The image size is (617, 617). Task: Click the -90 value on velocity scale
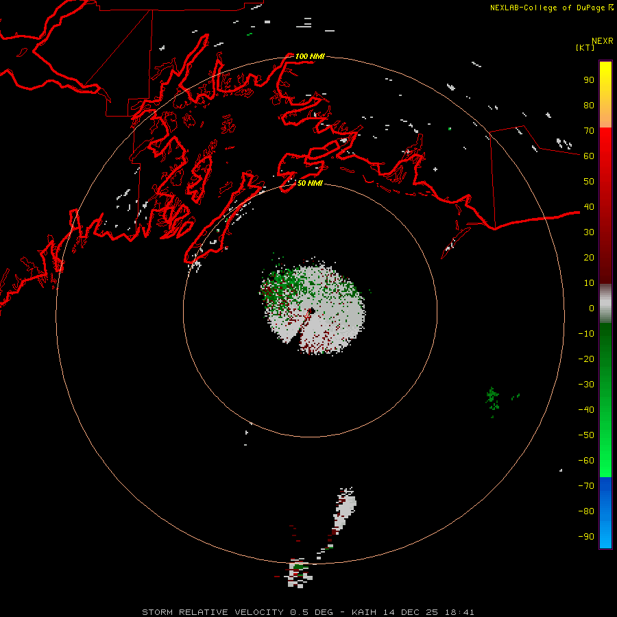click(586, 537)
